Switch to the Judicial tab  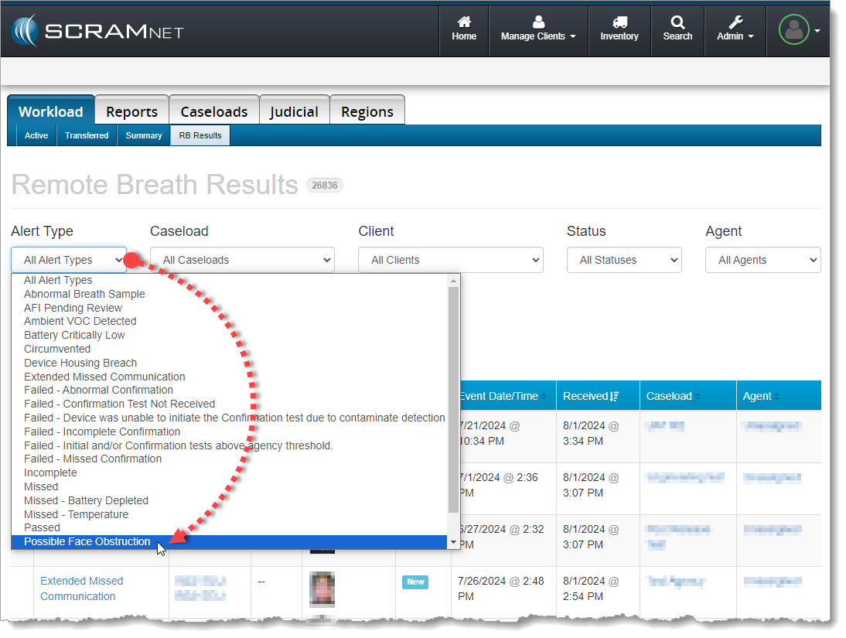tap(294, 111)
